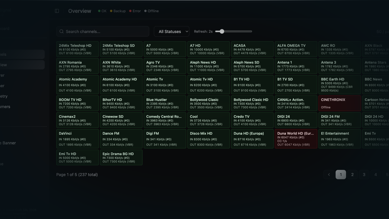Click the previous page chevron arrow
The height and width of the screenshot is (219, 389).
tap(329, 175)
